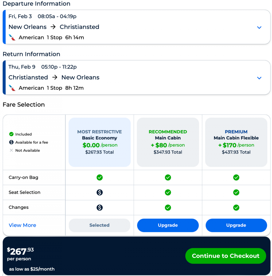Choose the Main Cabin recommended fare card
The image size is (272, 276).
pyautogui.click(x=168, y=142)
